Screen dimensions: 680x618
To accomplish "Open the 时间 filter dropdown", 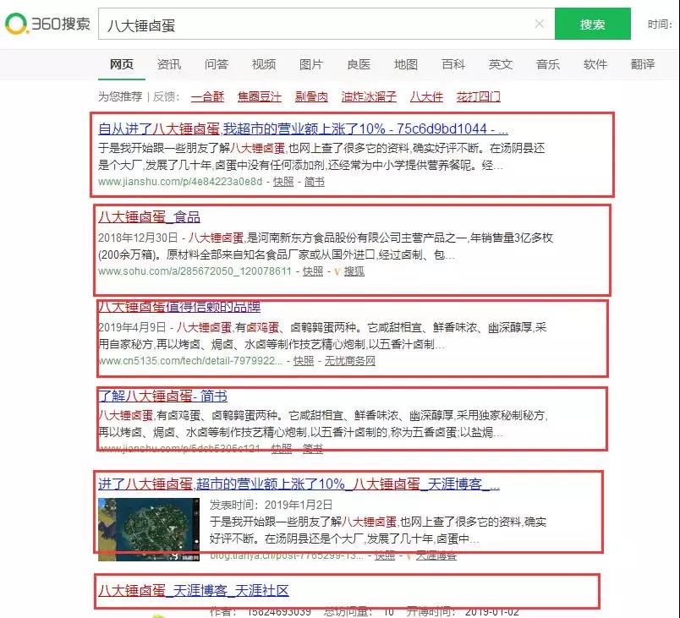I will [x=660, y=25].
